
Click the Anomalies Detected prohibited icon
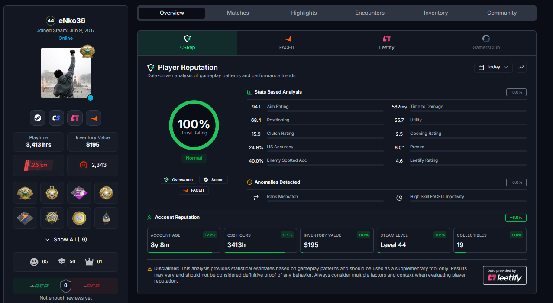249,182
